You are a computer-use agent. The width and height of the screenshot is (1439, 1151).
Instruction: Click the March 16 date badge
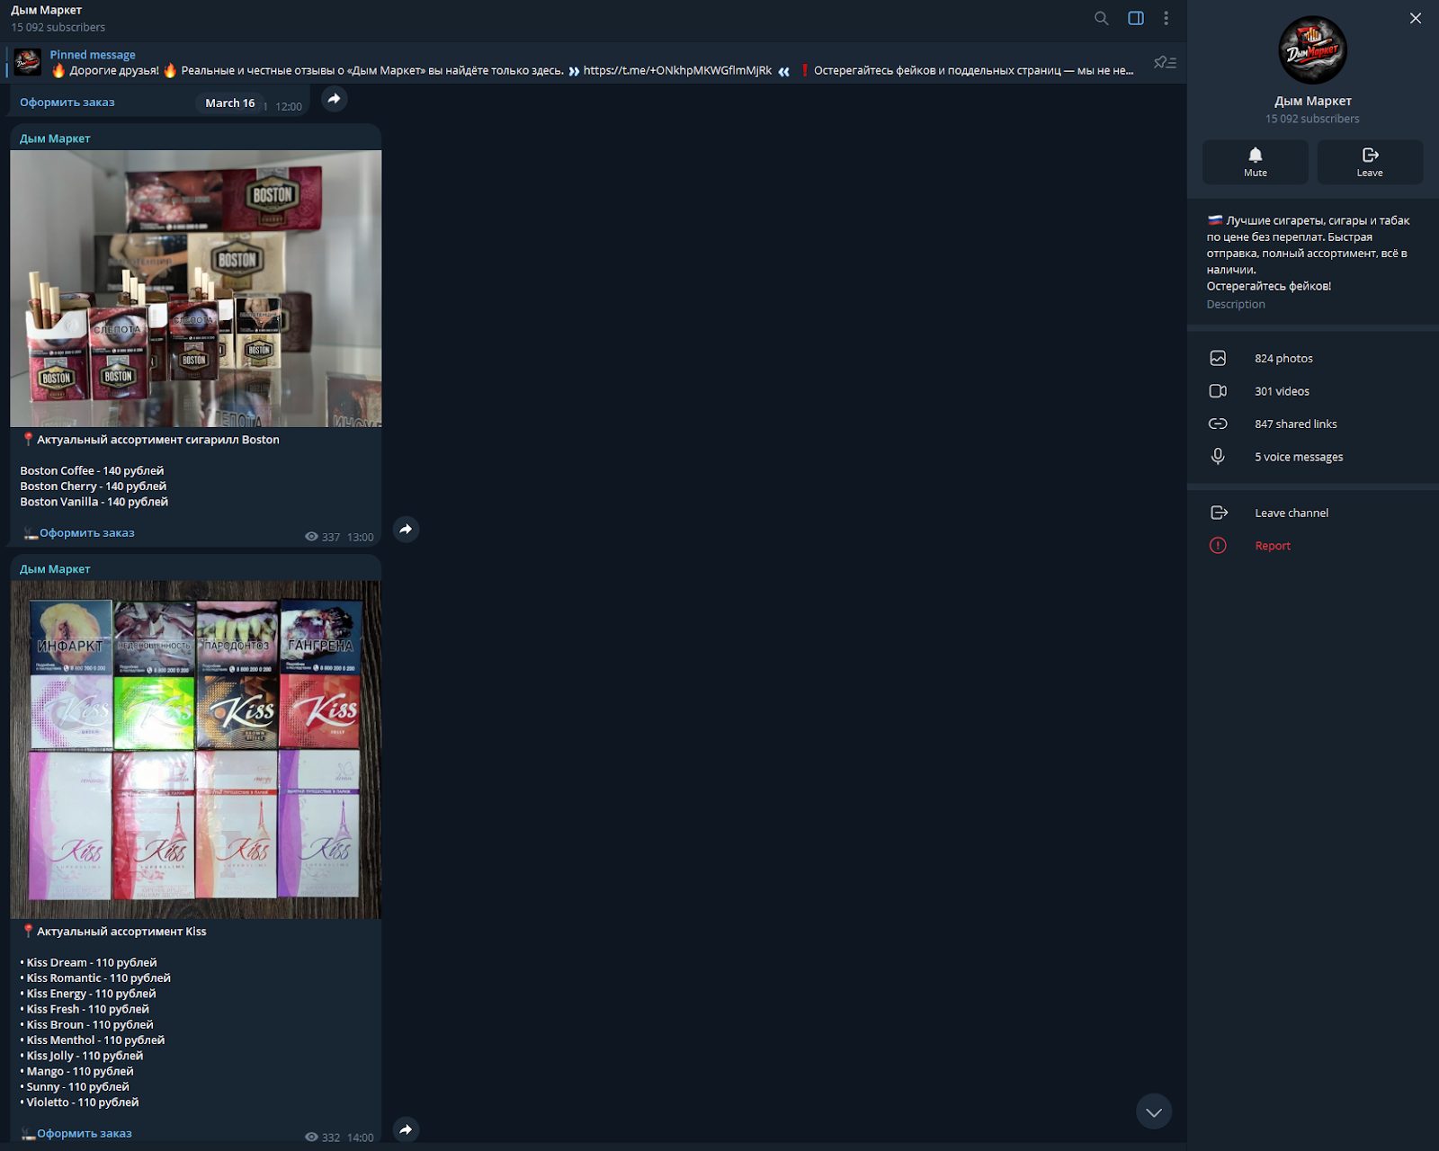(x=230, y=103)
